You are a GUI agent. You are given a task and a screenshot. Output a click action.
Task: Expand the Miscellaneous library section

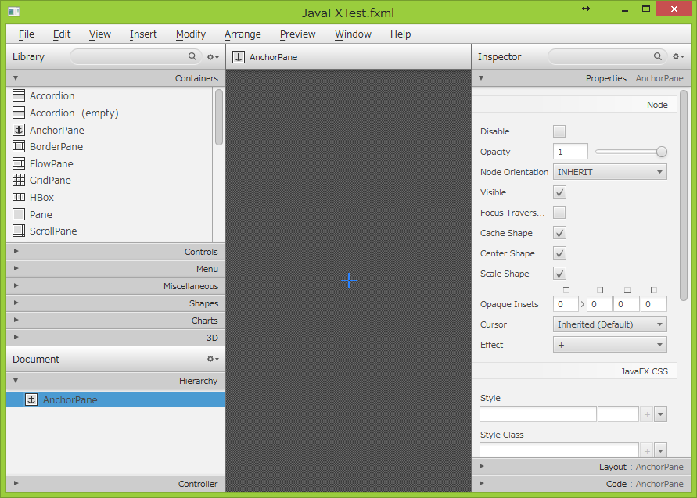(116, 286)
